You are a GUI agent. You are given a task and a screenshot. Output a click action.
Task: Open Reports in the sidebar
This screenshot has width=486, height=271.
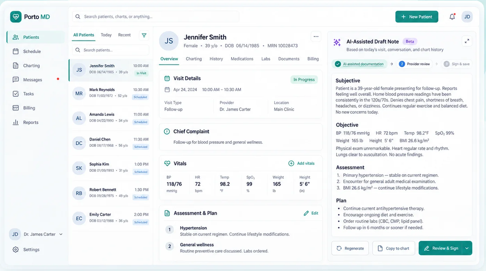coord(35,122)
